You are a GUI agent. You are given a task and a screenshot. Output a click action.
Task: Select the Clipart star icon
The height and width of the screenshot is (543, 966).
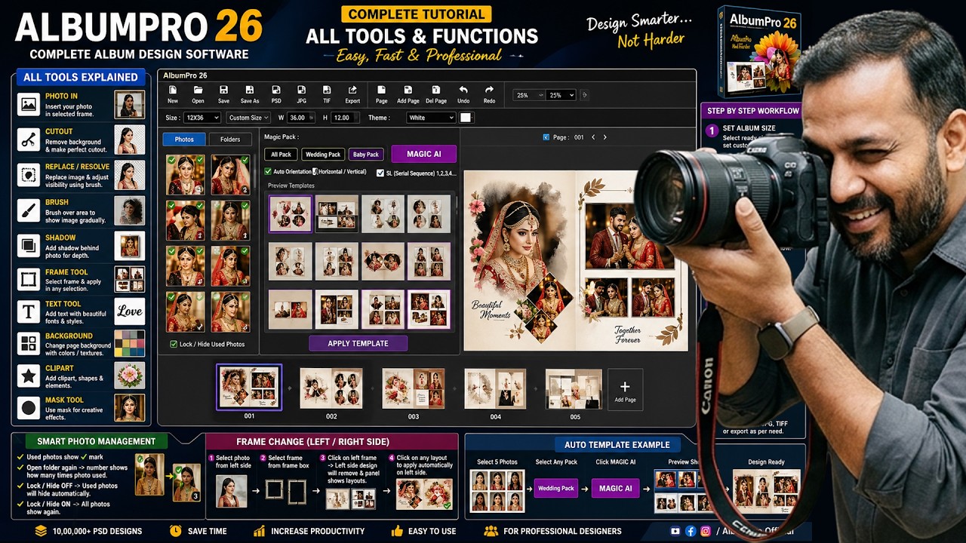(29, 376)
